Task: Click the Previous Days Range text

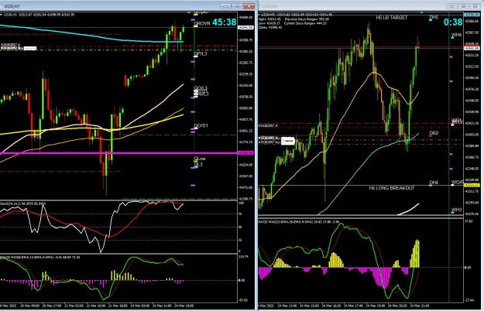Action: tap(307, 19)
